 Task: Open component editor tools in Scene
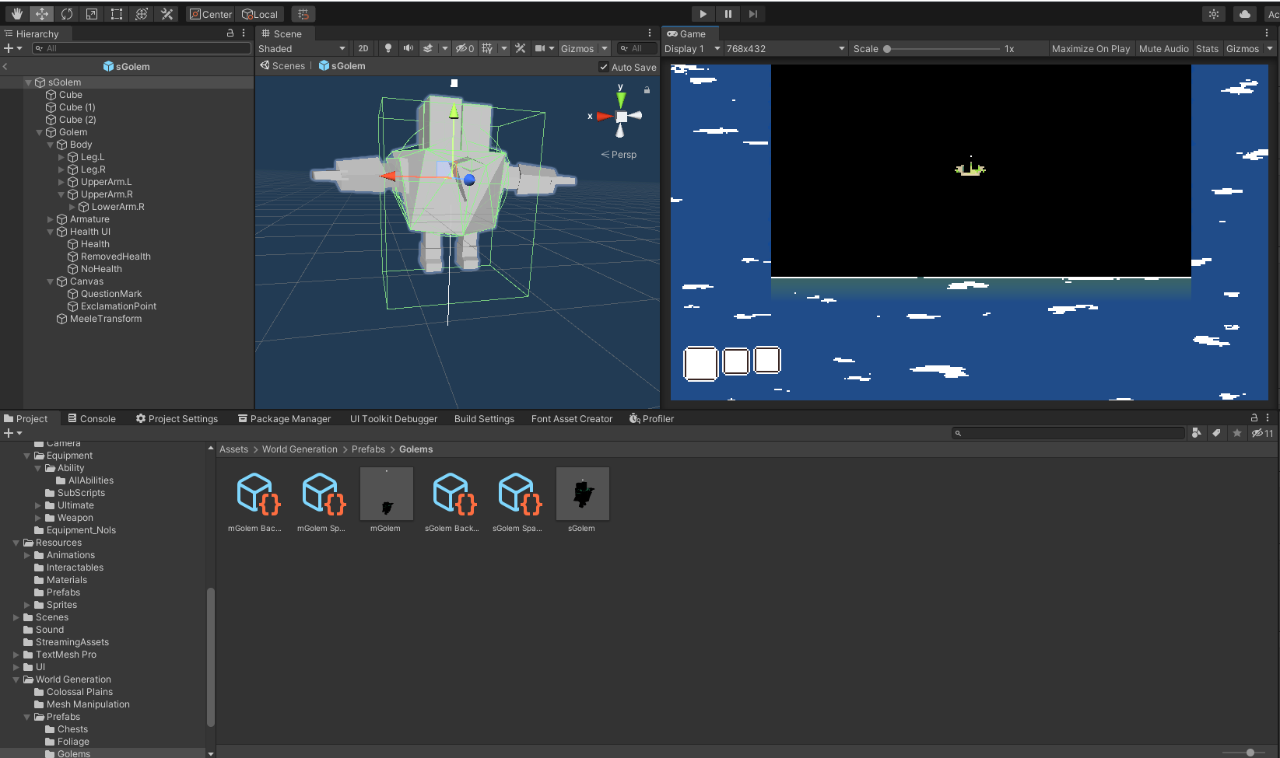[521, 48]
